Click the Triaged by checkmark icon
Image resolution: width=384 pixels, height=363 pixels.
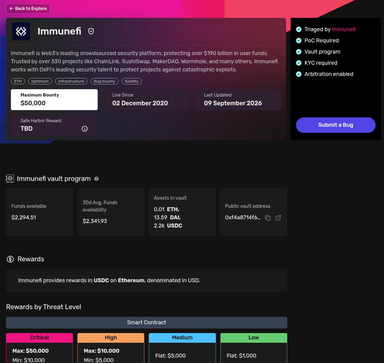click(x=299, y=29)
